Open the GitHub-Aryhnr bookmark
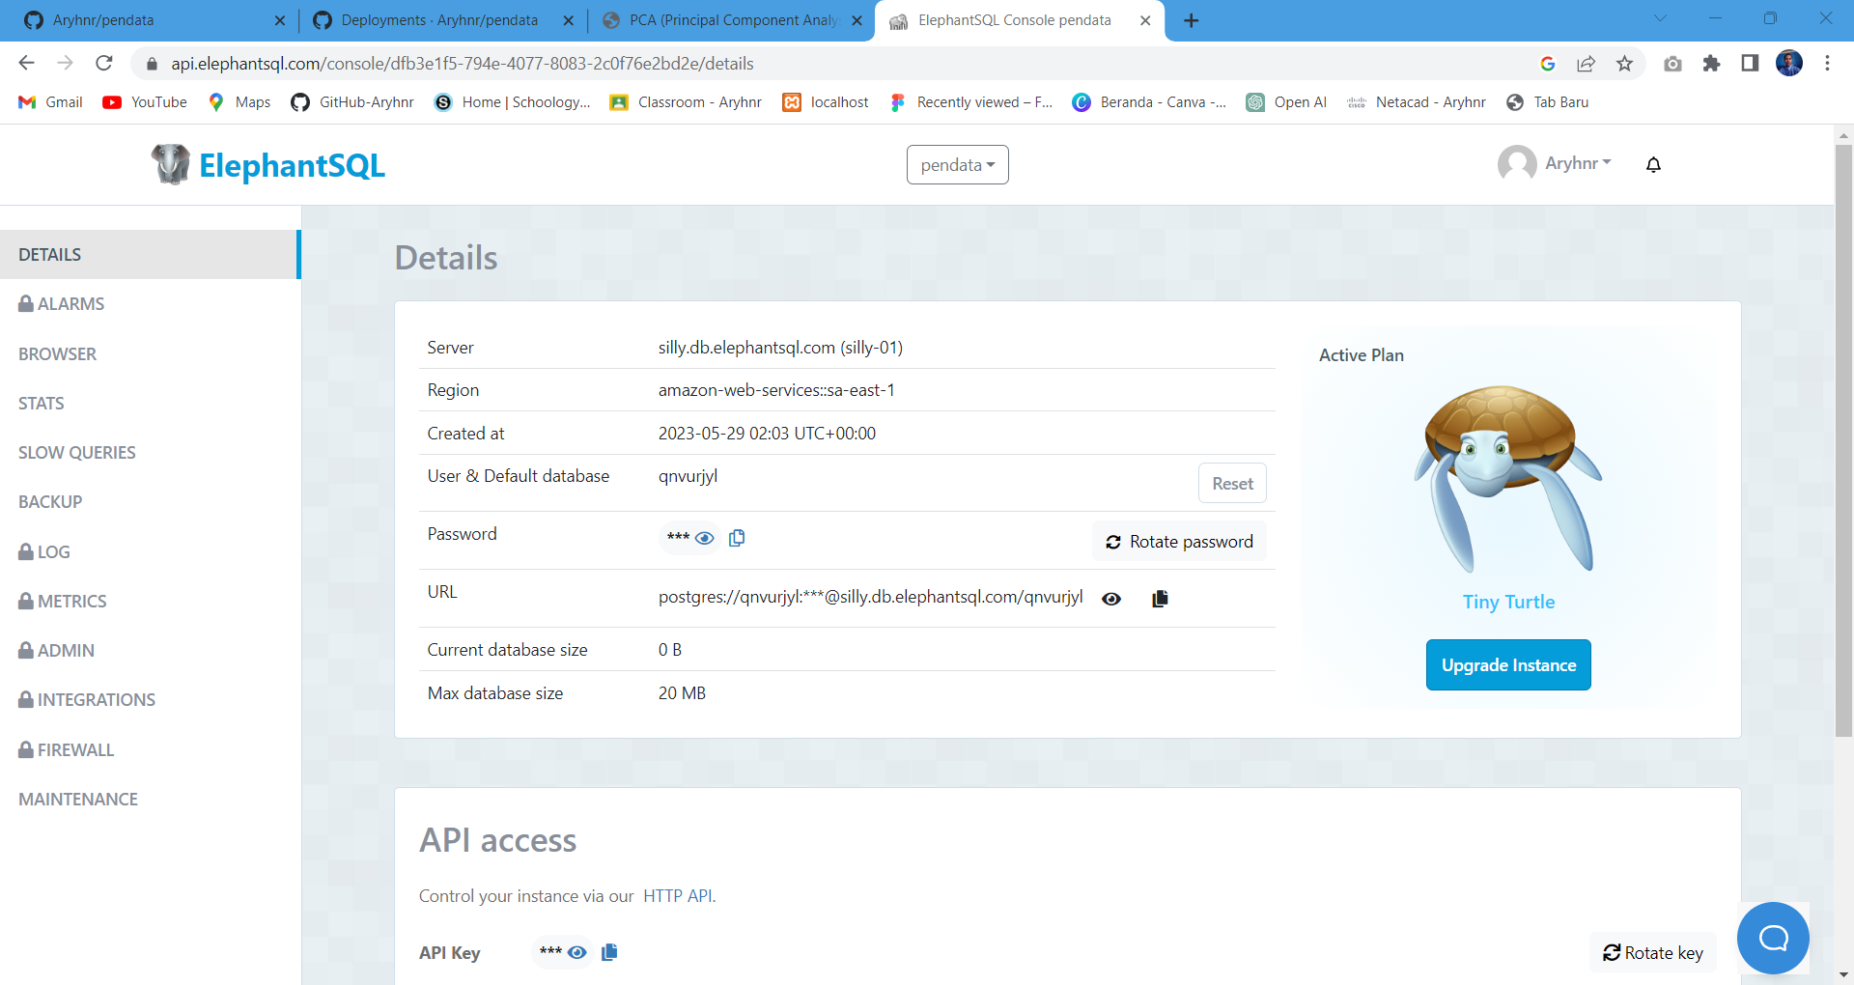The width and height of the screenshot is (1854, 985). 351,102
